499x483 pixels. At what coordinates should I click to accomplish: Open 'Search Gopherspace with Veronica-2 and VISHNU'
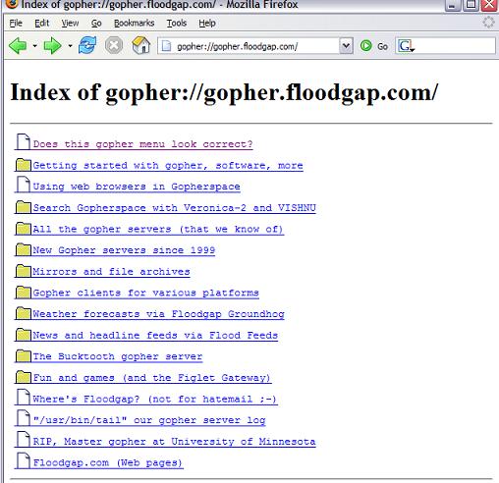click(174, 208)
